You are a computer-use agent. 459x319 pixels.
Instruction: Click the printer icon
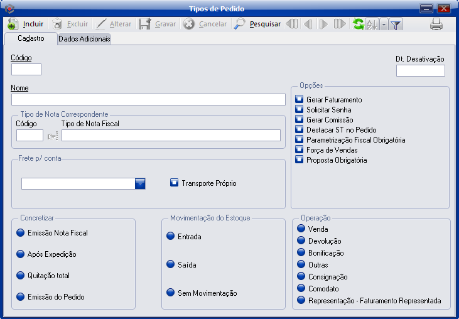[436, 24]
